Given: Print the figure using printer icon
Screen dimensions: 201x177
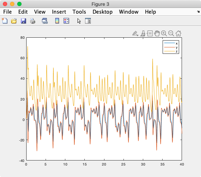Looking at the screenshot, I should 33,21.
